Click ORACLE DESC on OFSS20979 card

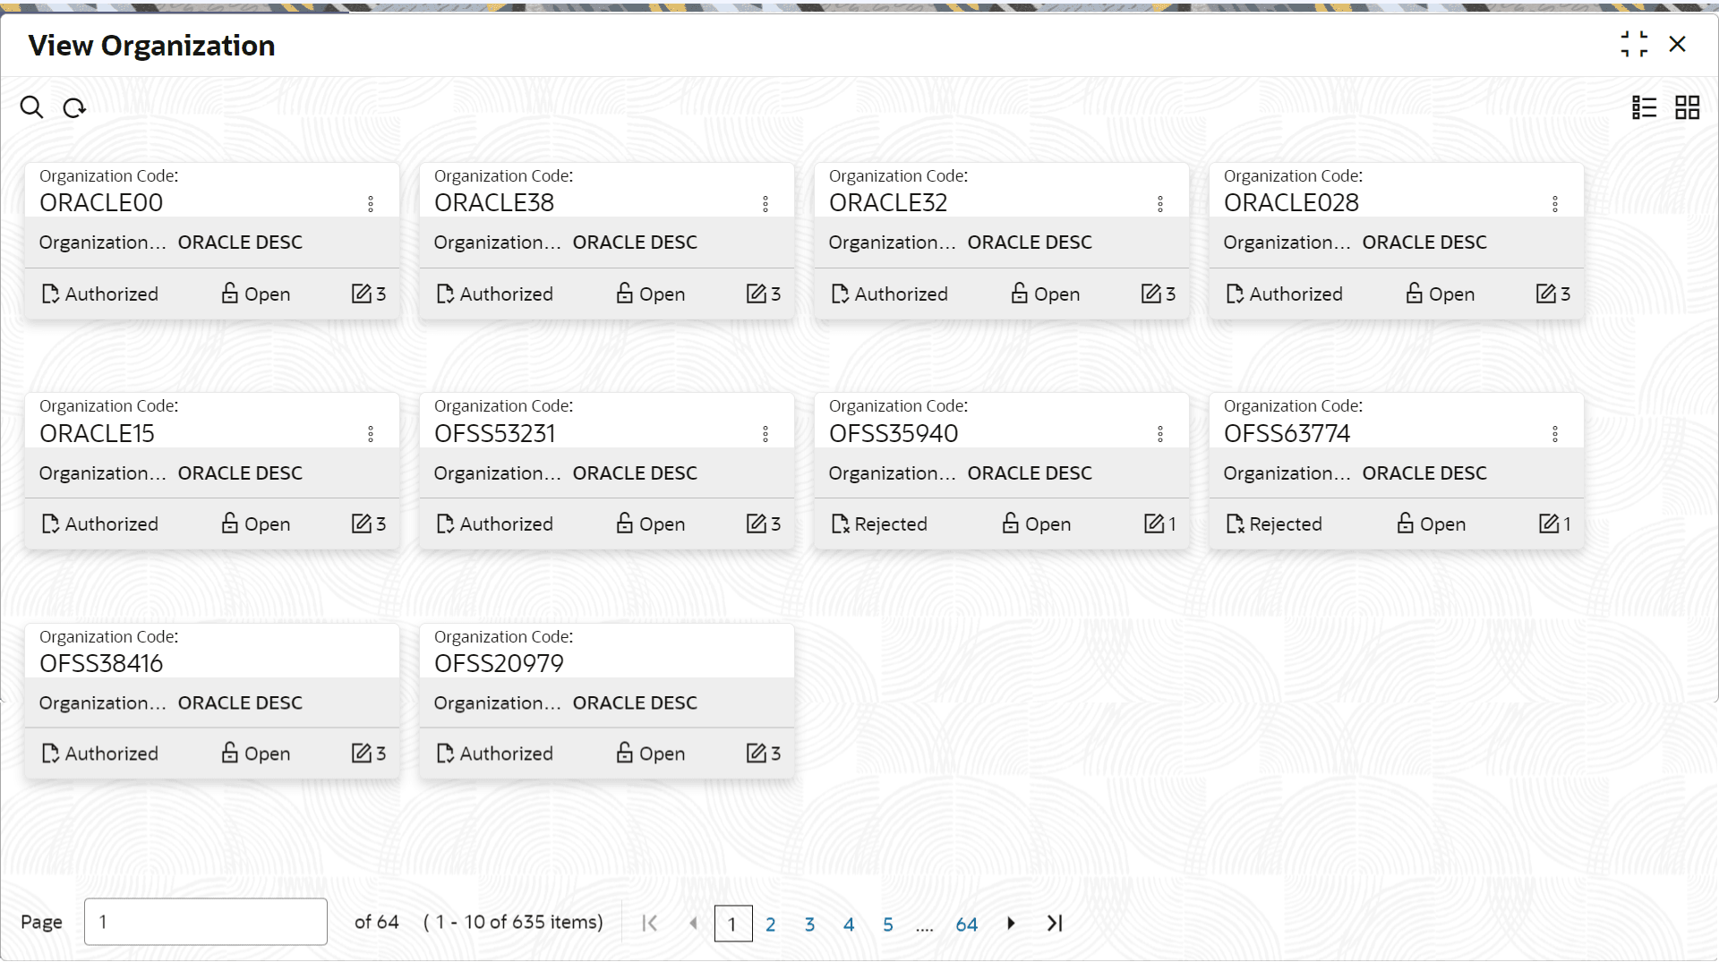[635, 702]
